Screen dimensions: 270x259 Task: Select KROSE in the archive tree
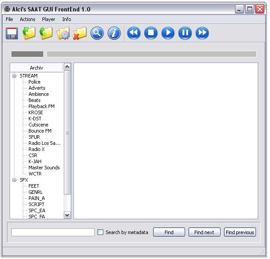(x=36, y=112)
